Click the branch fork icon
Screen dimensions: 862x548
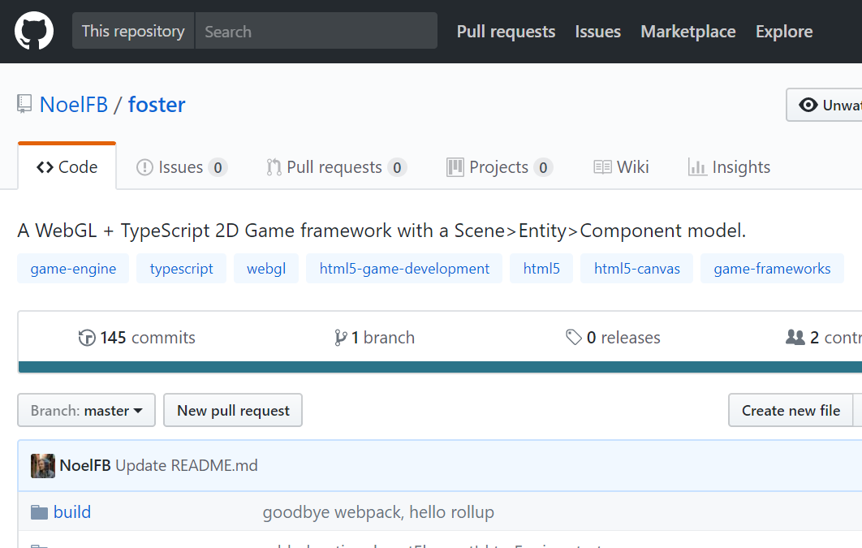340,338
